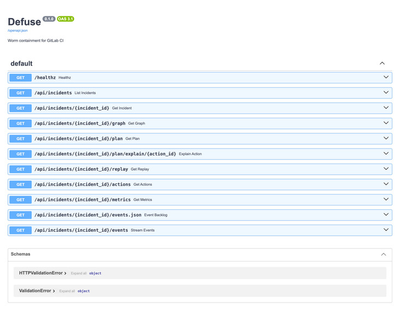The height and width of the screenshot is (313, 400).
Task: Open the plan/explain/{action_id} endpoint path
Action: click(105, 154)
